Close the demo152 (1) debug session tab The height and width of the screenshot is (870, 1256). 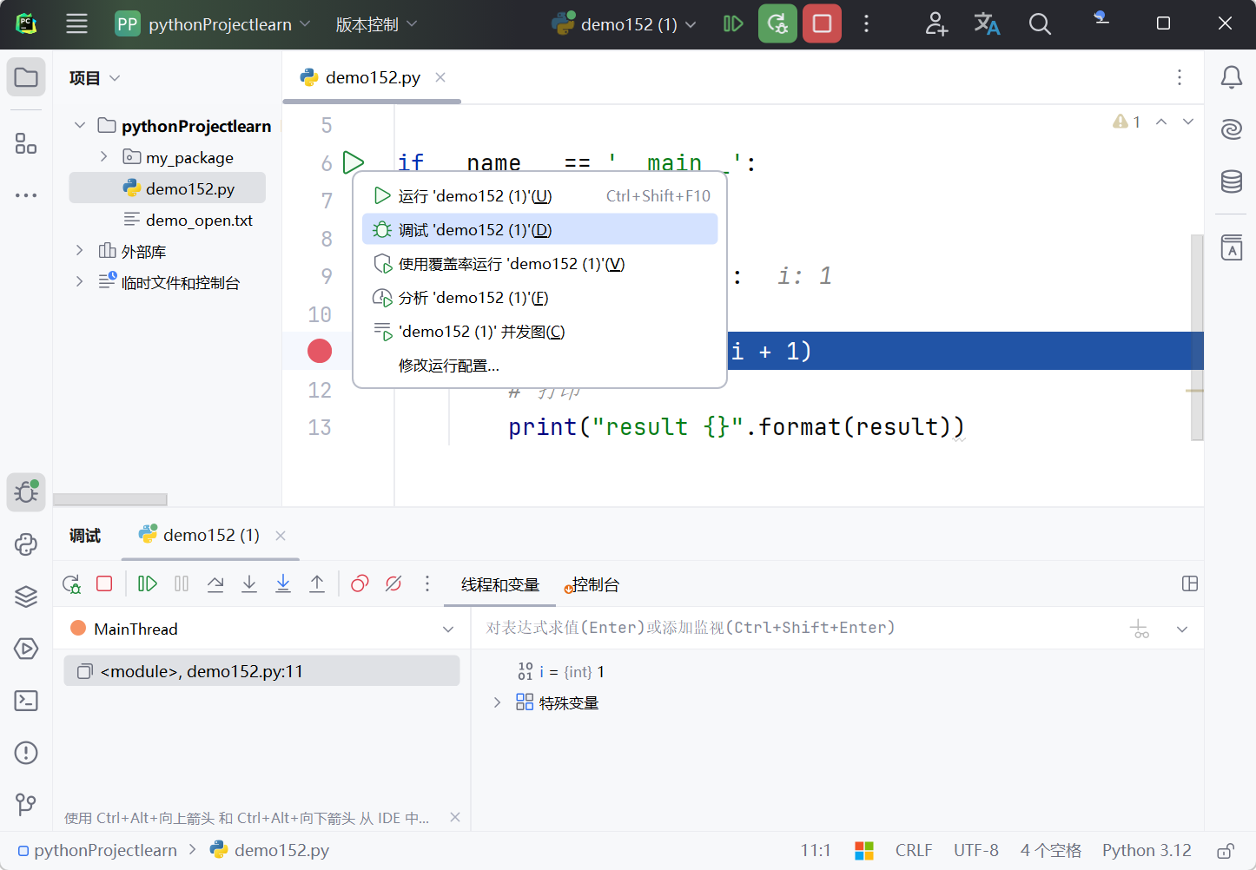point(281,536)
